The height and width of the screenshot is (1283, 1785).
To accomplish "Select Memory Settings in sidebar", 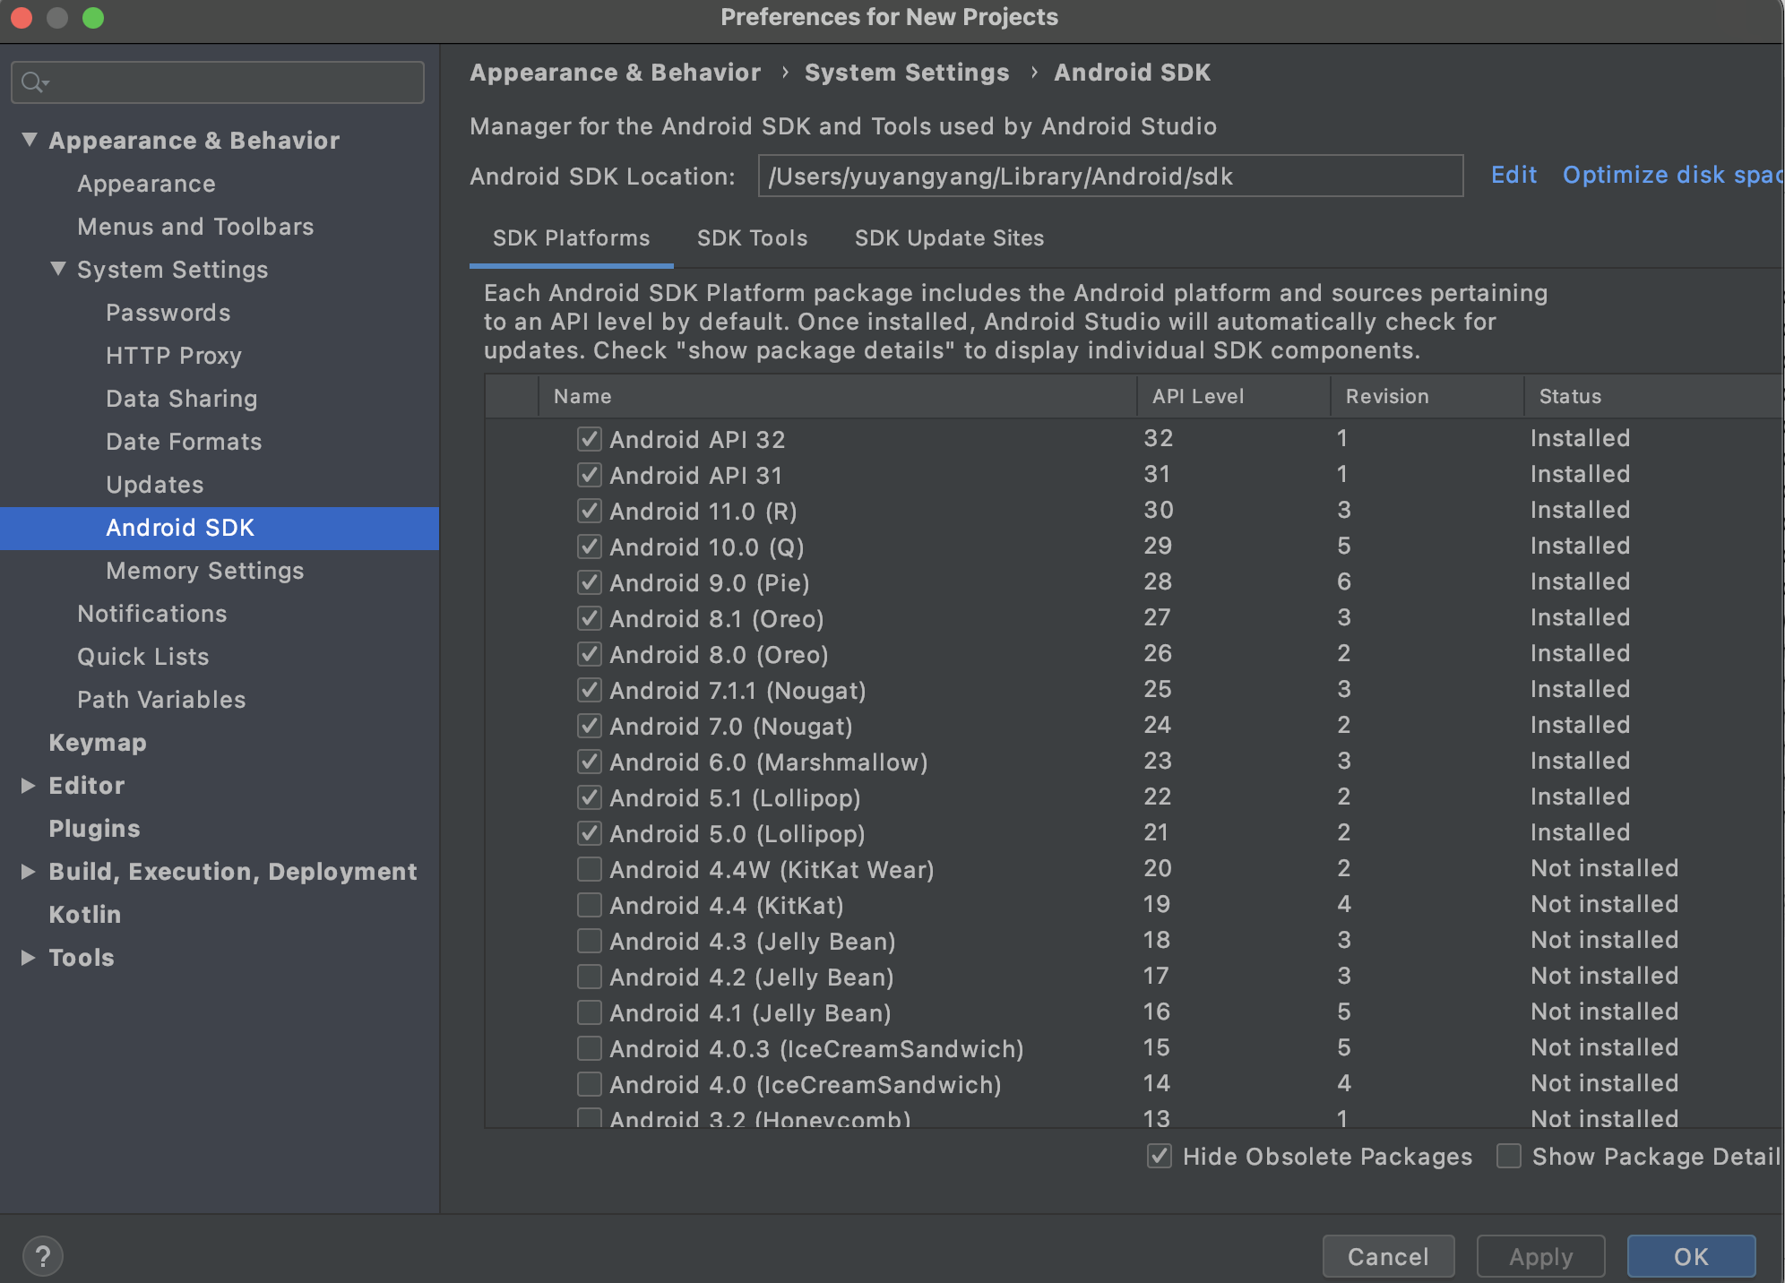I will [x=204, y=571].
